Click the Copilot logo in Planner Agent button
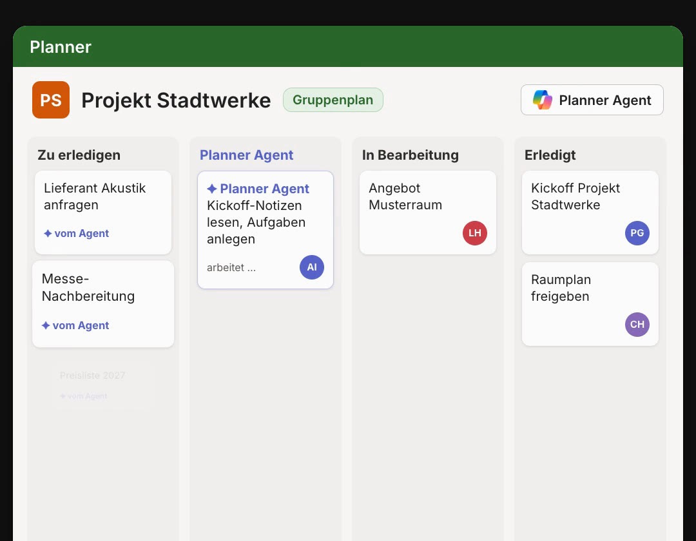Image resolution: width=696 pixels, height=541 pixels. (x=543, y=100)
